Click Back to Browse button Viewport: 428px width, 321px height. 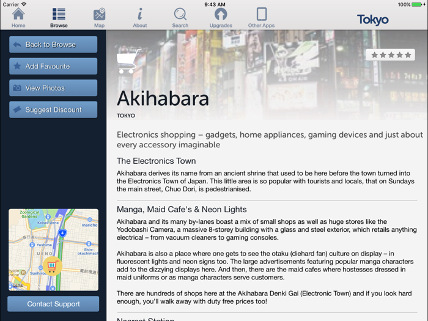pyautogui.click(x=53, y=45)
